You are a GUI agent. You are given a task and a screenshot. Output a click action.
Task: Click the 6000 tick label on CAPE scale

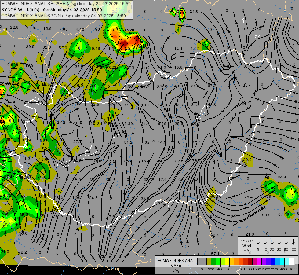click(294, 269)
